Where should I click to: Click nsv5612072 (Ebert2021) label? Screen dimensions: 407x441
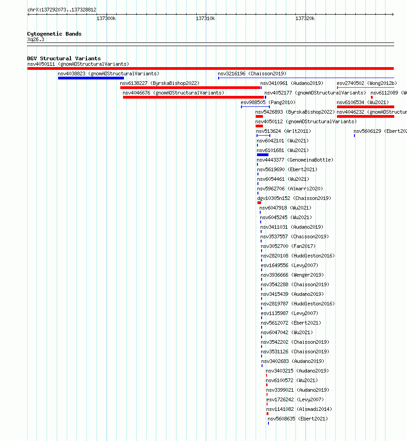291,322
